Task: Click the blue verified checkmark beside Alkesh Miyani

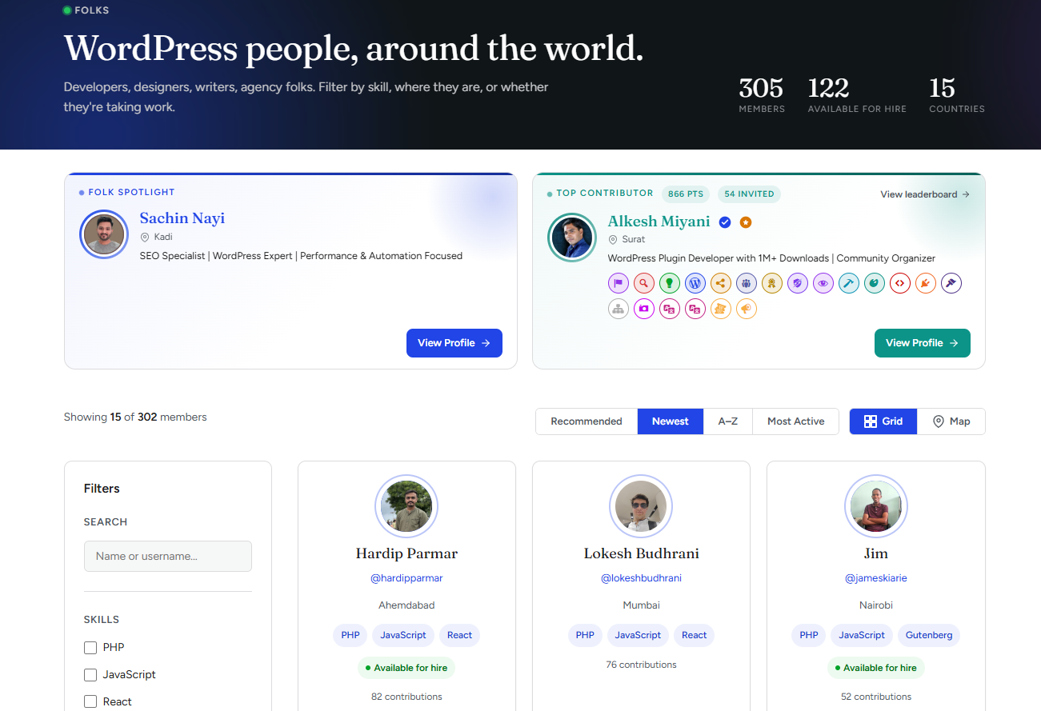Action: tap(725, 222)
